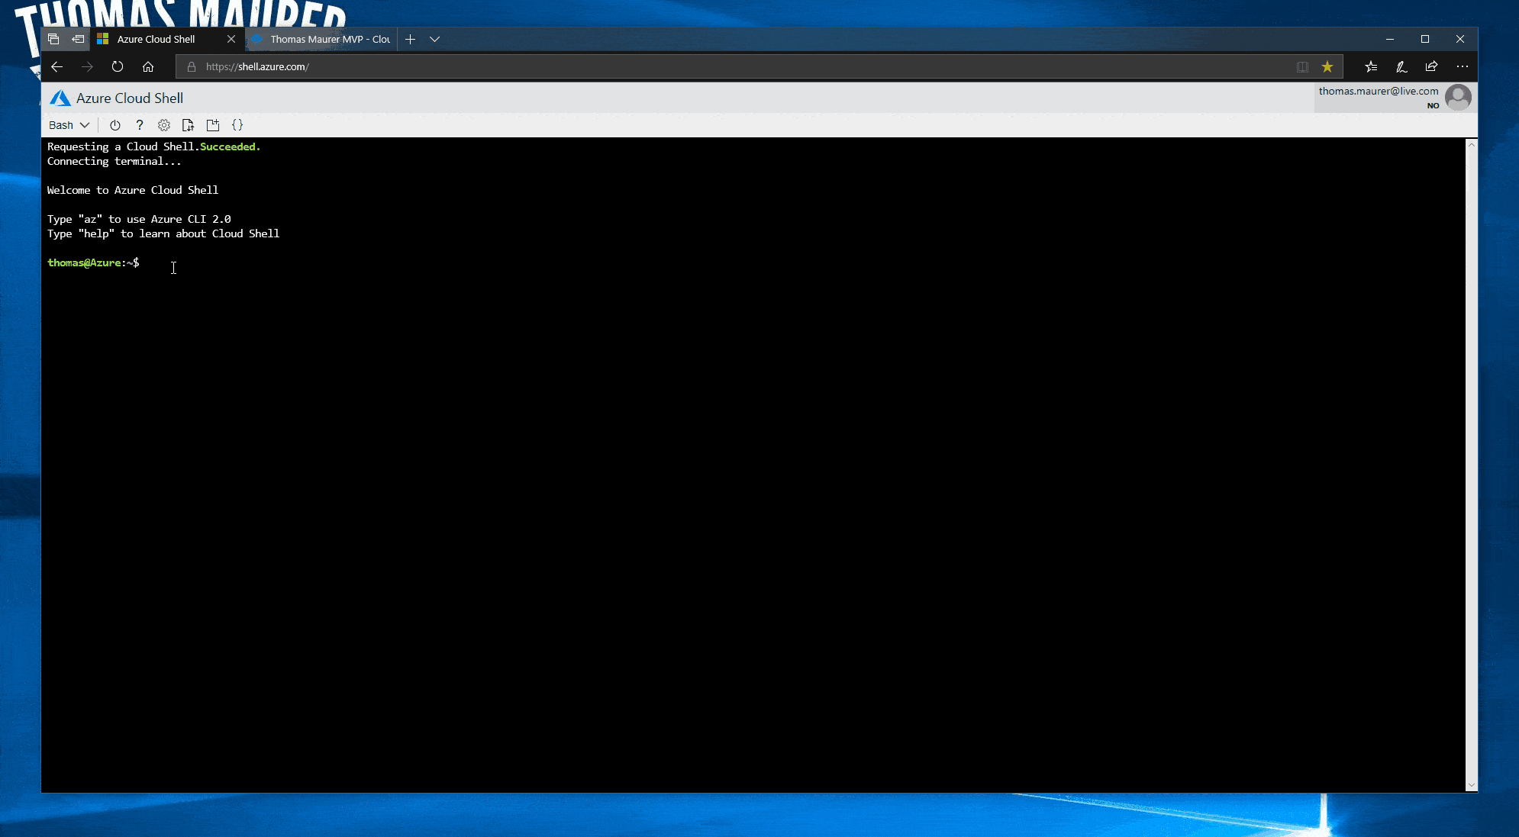Screen dimensions: 1519x837
Task: Open the curly braces editor icon
Action: pos(237,125)
